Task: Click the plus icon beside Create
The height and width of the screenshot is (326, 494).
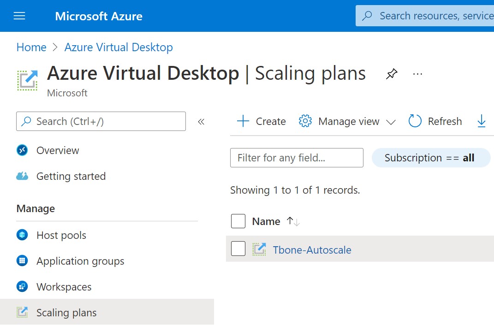Action: click(x=243, y=121)
